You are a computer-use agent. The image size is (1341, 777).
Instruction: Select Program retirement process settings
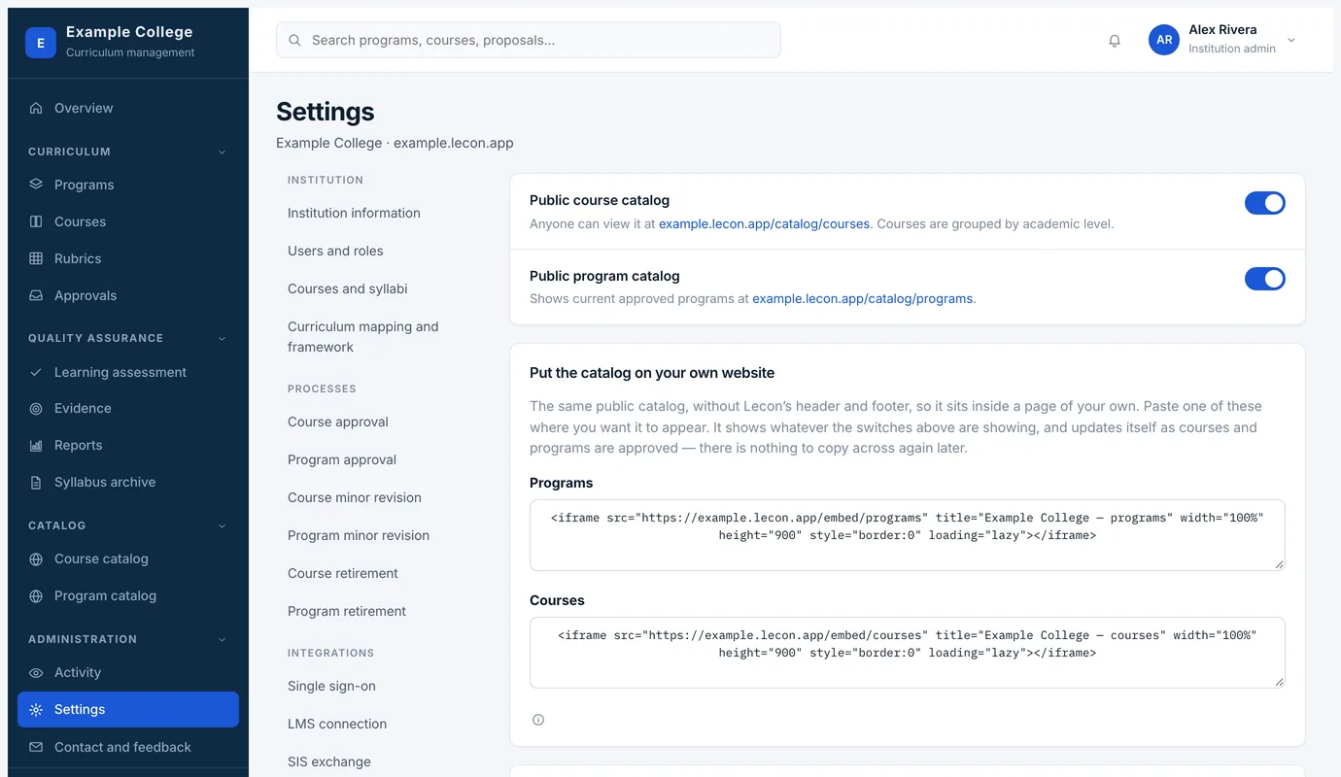click(x=347, y=611)
